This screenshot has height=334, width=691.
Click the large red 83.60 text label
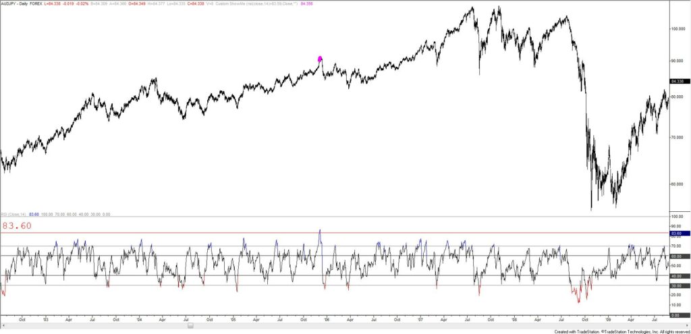pos(16,225)
